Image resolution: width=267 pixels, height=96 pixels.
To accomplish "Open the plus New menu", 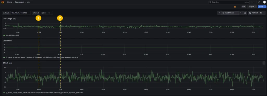I will pyautogui.click(x=253, y=2).
